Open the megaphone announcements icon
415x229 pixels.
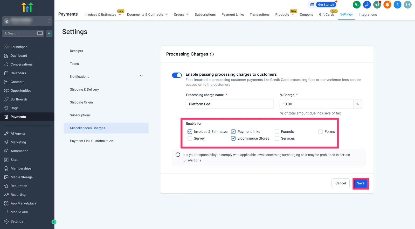click(377, 5)
